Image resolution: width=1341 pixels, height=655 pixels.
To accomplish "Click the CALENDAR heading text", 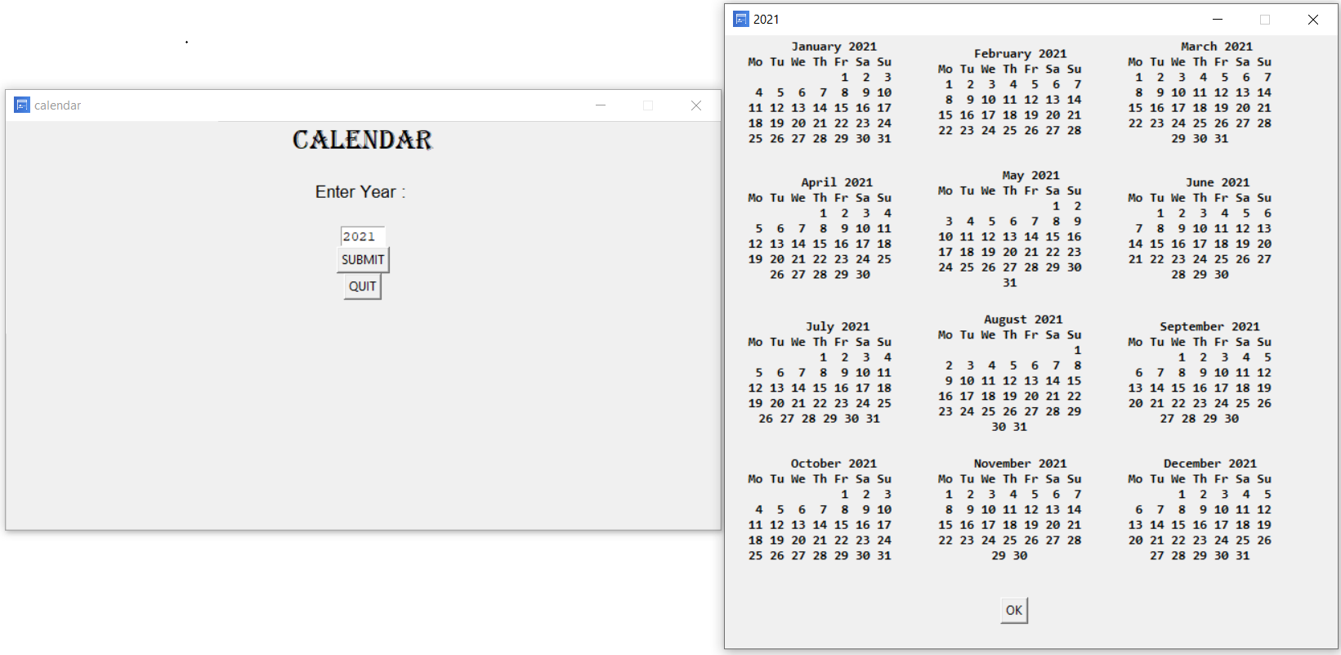I will point(362,140).
